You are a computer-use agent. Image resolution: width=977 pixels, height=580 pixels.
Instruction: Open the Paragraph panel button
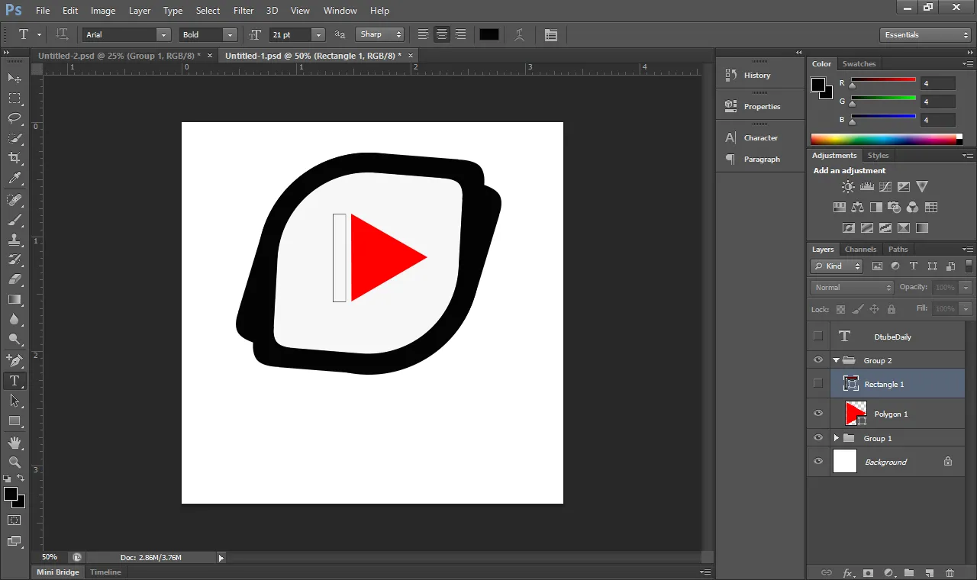(x=762, y=159)
